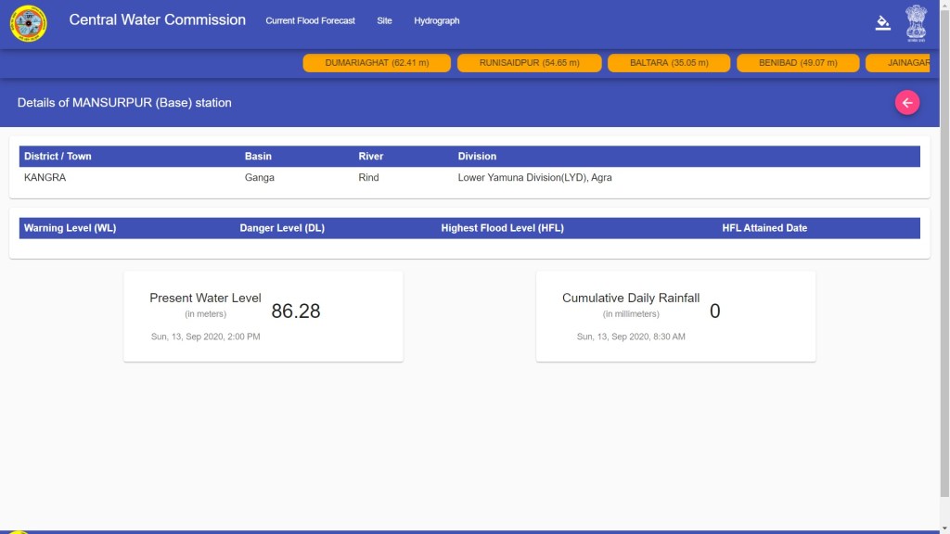Image resolution: width=950 pixels, height=534 pixels.
Task: Select the partially visible JAINAGAR station chip
Action: (907, 63)
